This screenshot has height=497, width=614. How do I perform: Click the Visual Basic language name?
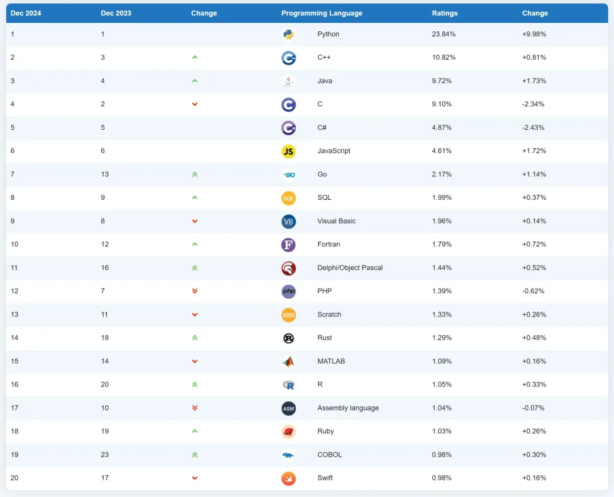337,221
